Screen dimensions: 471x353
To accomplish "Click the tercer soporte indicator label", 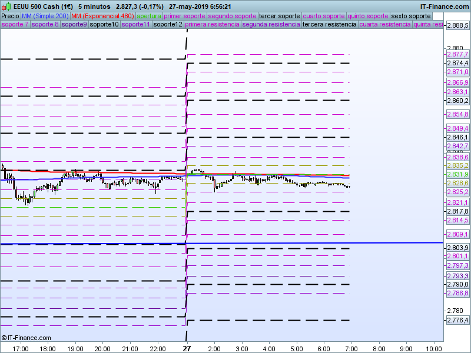I will pos(280,16).
